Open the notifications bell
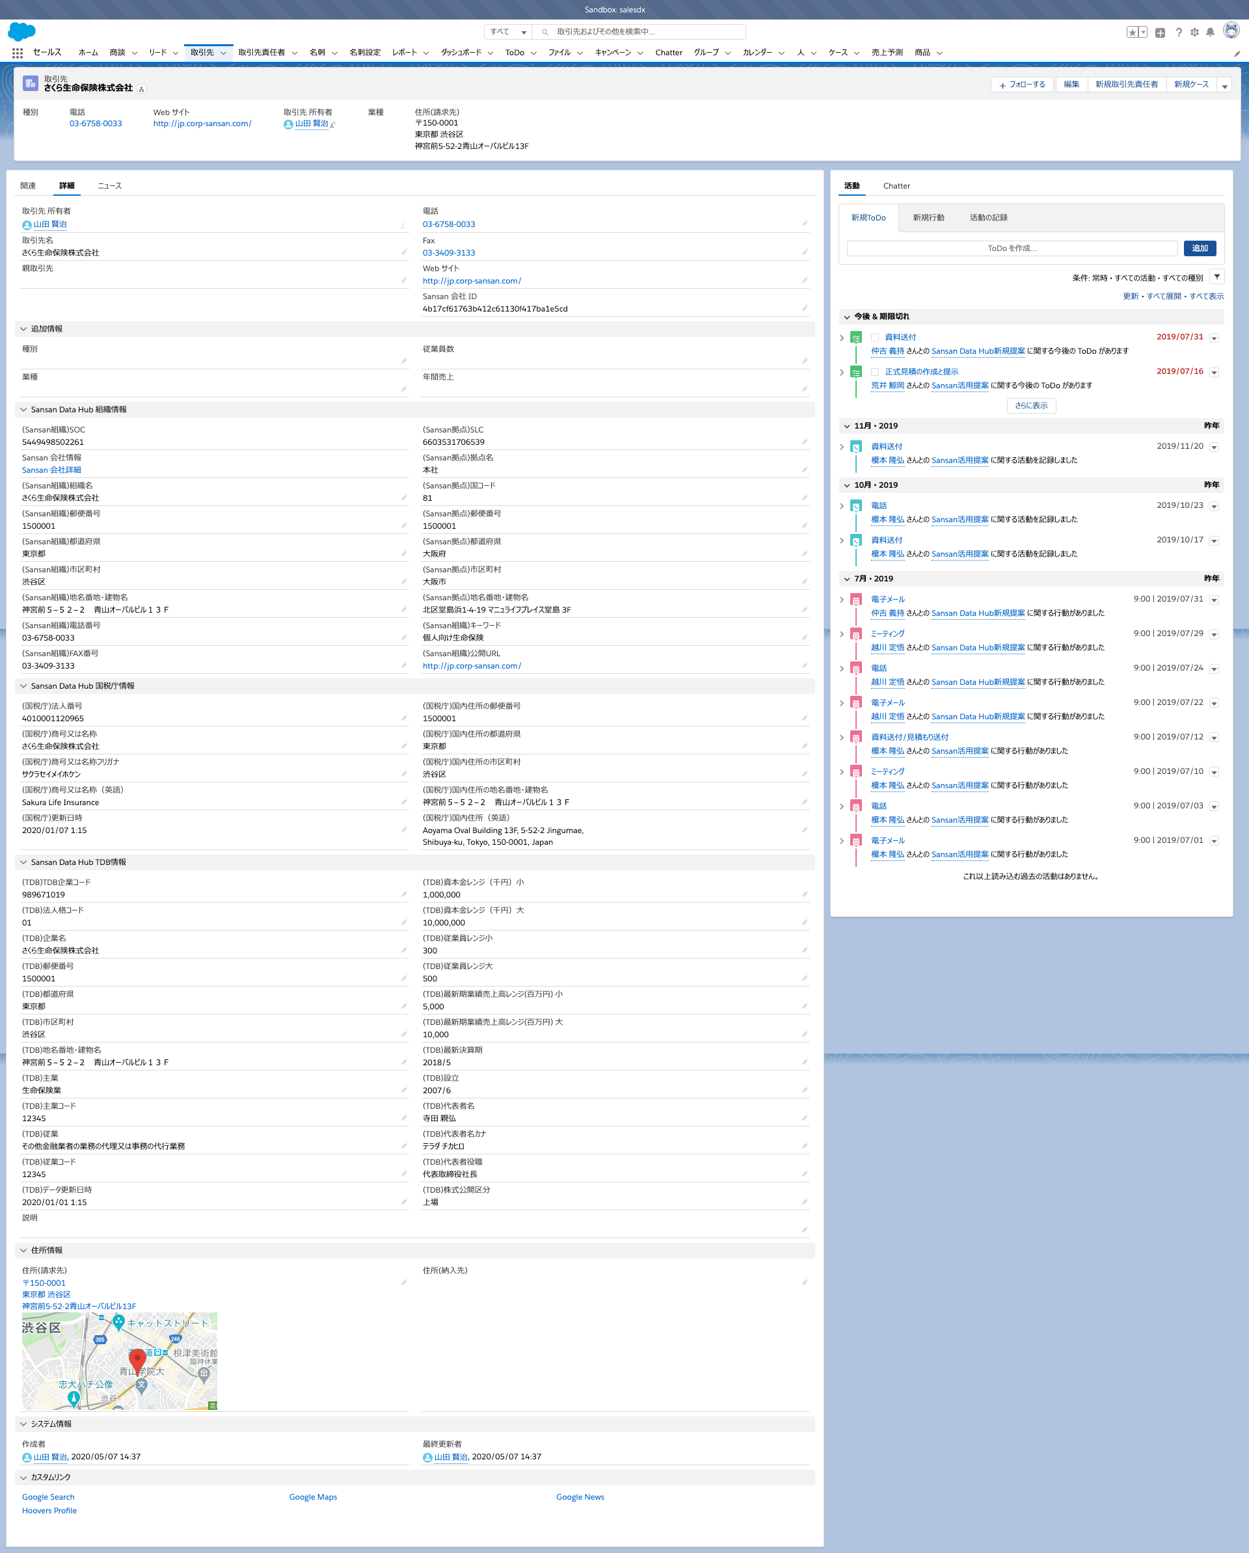Screen dimensions: 1249x1553 click(1210, 33)
